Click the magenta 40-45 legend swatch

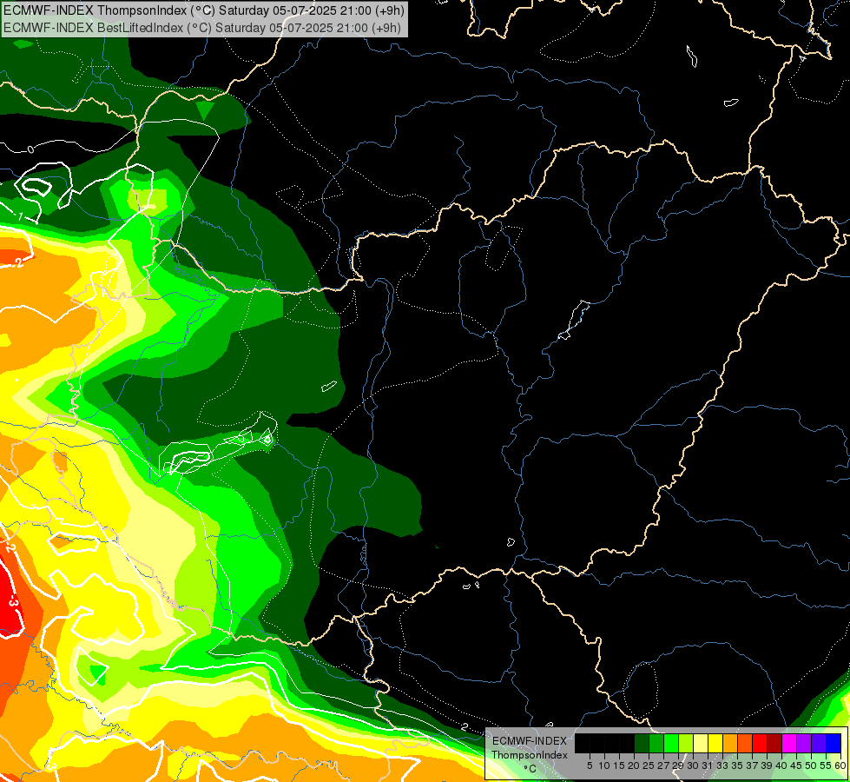(789, 743)
